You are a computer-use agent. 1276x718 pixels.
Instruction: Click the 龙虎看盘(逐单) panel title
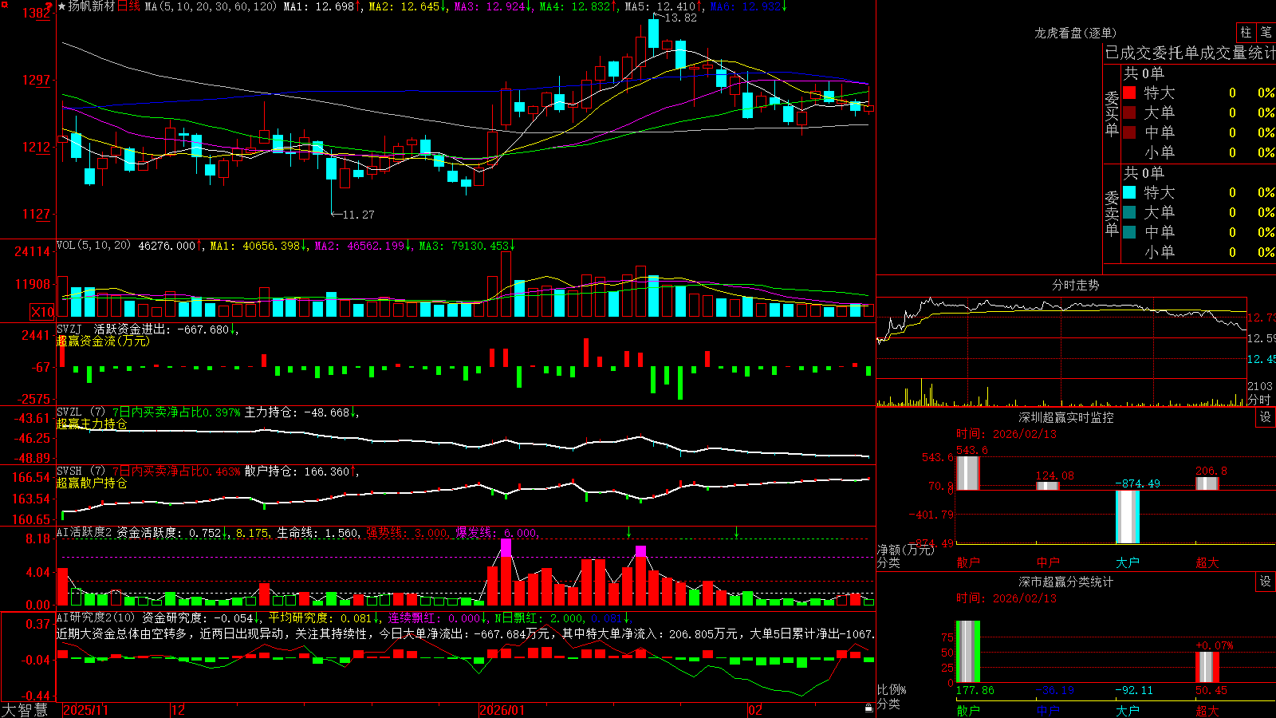[1075, 33]
